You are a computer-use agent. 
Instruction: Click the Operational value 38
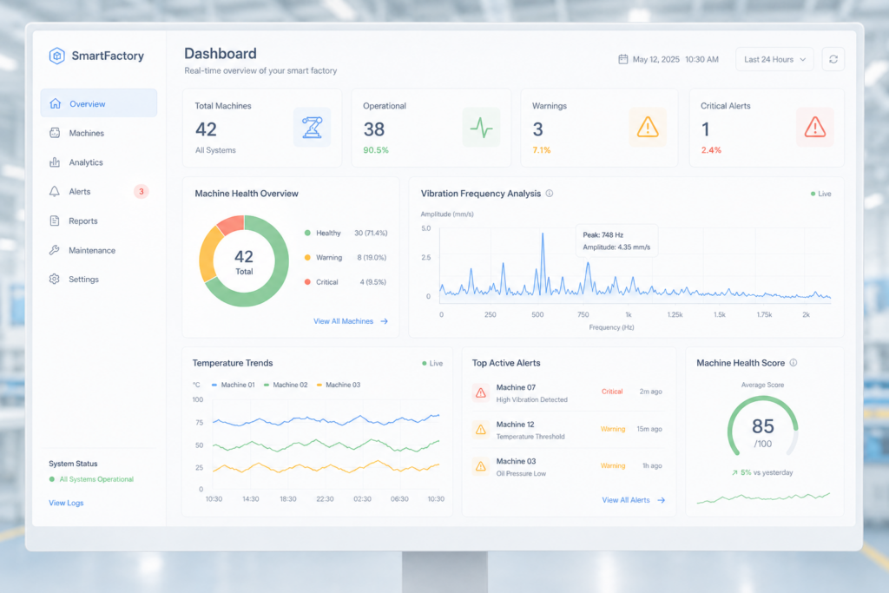point(373,129)
